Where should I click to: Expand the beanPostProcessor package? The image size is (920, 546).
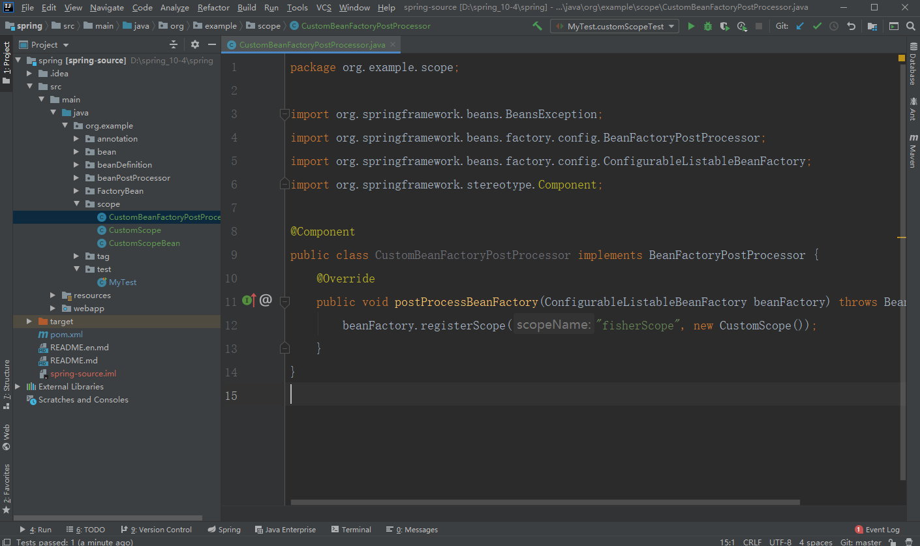(76, 178)
